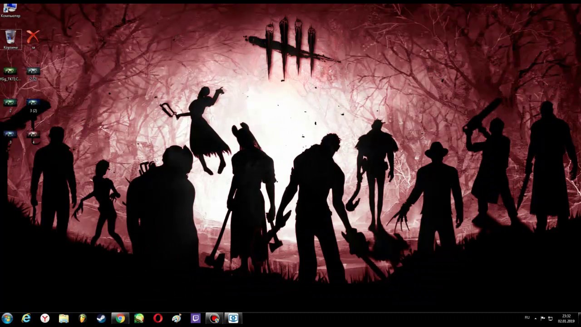Image resolution: width=581 pixels, height=327 pixels.
Task: Launch FL Studio from taskbar
Action: click(82, 318)
